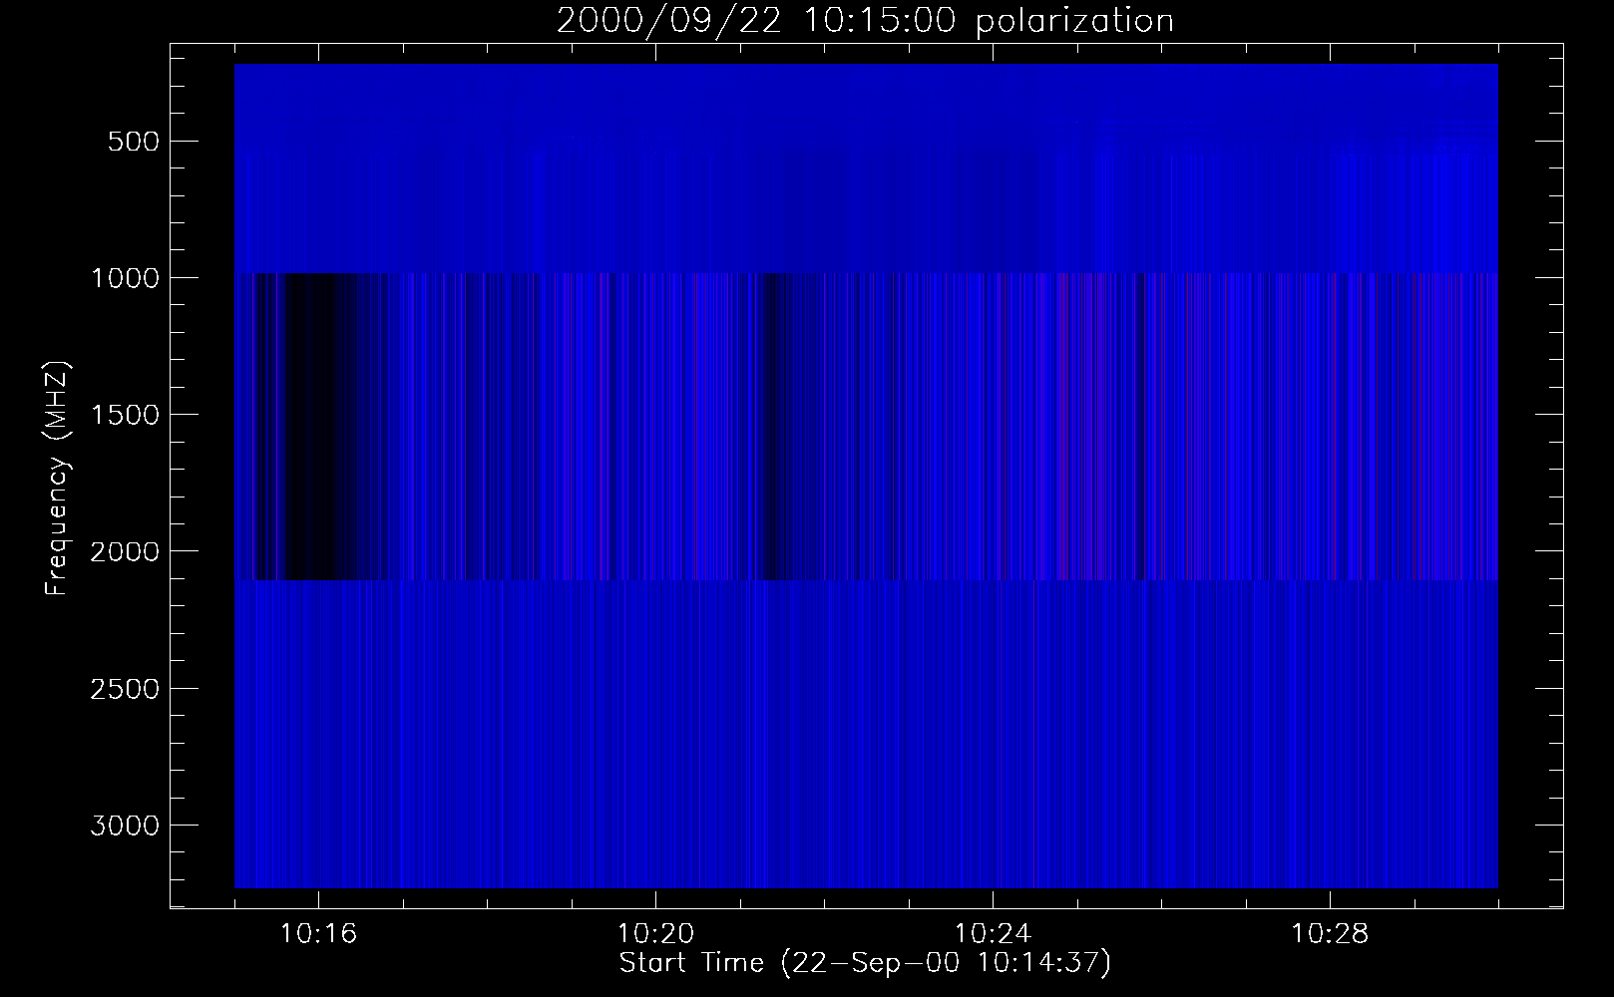Click the 2500 frequency tick label
The height and width of the screenshot is (997, 1614).
pos(125,689)
